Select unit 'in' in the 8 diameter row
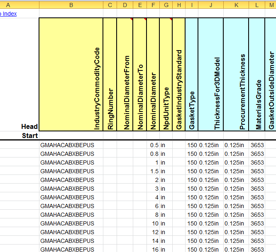 pos(166,215)
